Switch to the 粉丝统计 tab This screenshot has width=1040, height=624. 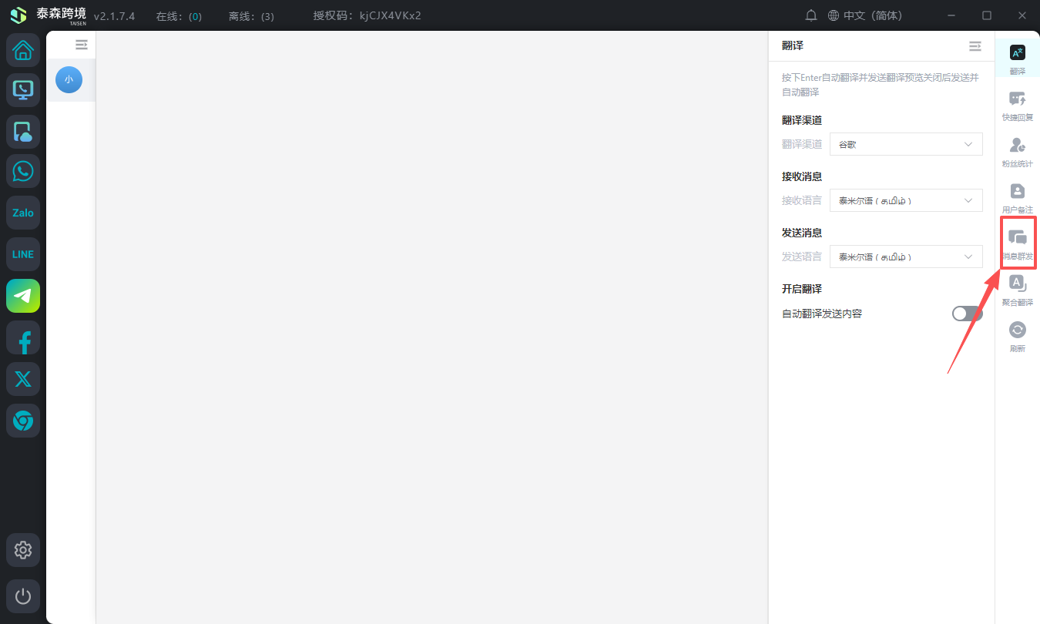(x=1017, y=152)
